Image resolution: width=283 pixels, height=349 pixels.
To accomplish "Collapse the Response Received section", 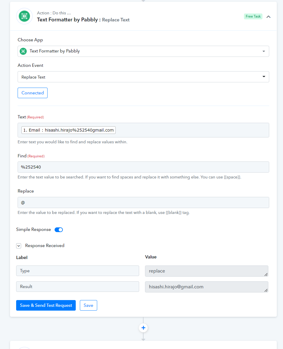I will 19,246.
